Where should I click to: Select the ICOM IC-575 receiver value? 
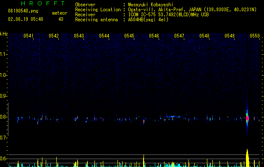pyautogui.click(x=168, y=15)
